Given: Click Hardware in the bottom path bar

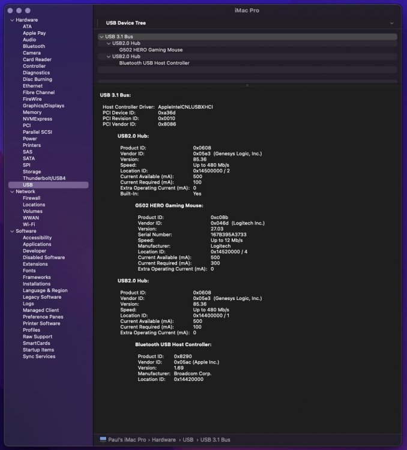Looking at the screenshot, I should [x=164, y=440].
